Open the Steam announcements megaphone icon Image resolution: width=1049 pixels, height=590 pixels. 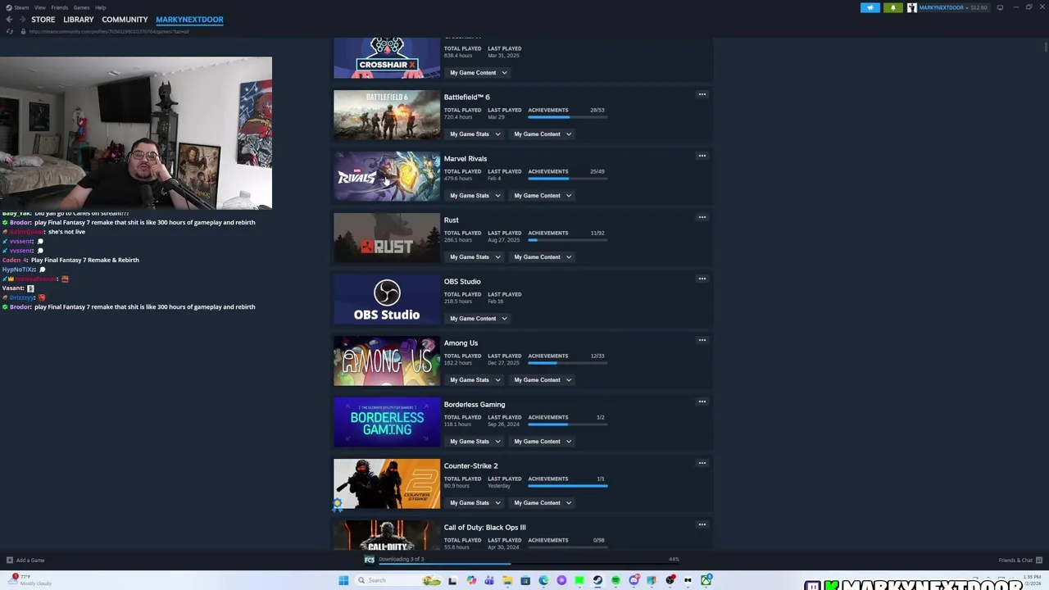(x=870, y=7)
